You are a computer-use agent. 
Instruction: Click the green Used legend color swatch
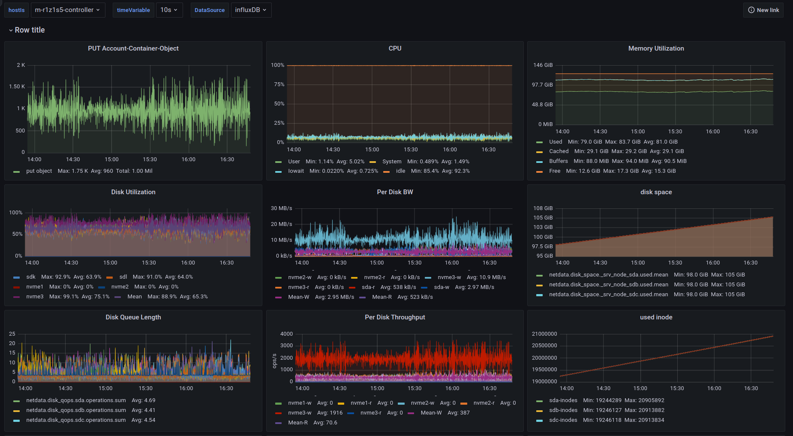click(x=540, y=142)
